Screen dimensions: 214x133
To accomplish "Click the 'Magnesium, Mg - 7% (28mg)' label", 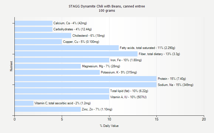I will coord(101,66).
